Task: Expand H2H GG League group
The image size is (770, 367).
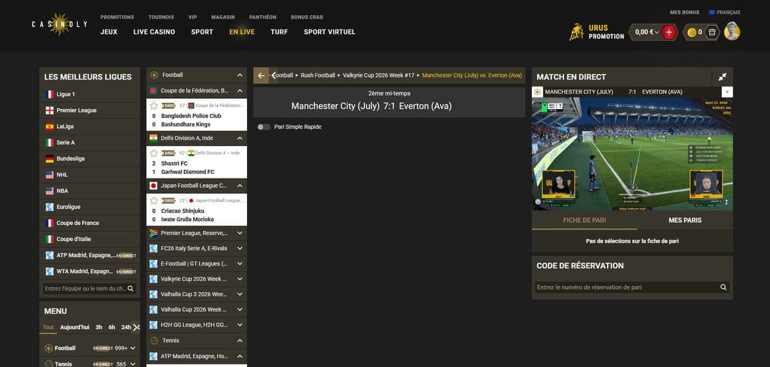Action: 240,325
